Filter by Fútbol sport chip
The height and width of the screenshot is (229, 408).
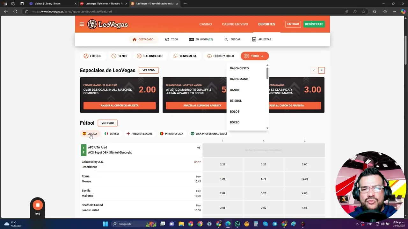(x=92, y=56)
